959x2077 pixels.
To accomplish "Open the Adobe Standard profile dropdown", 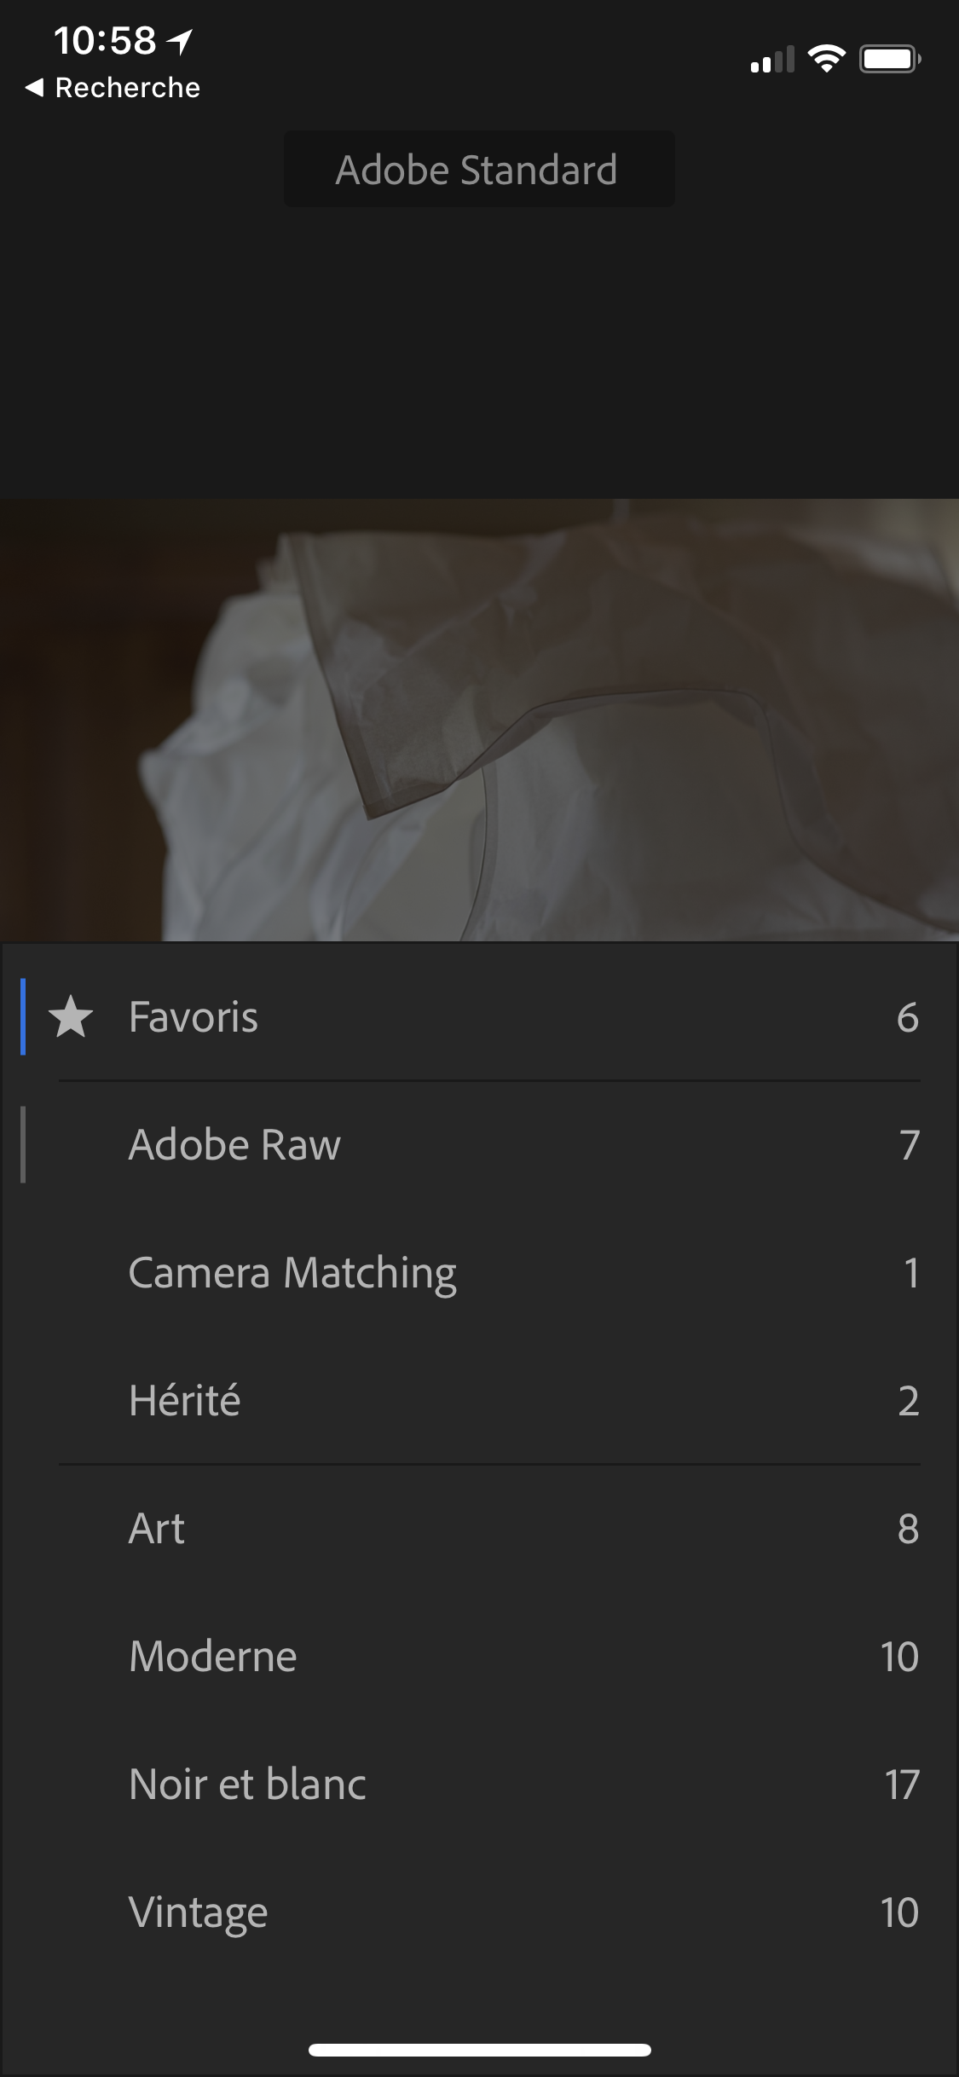I will 478,169.
